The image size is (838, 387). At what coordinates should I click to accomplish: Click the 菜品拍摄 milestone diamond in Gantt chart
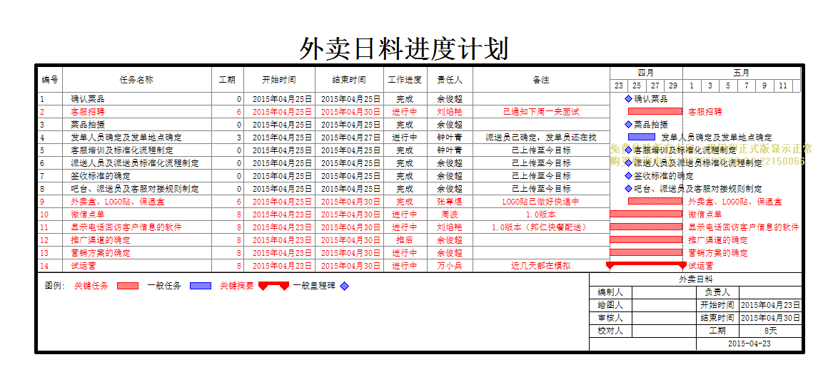[x=628, y=125]
